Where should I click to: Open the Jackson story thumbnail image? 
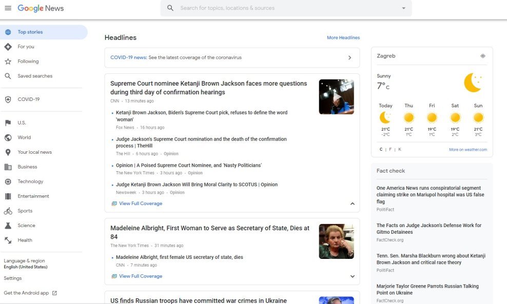coord(336,96)
